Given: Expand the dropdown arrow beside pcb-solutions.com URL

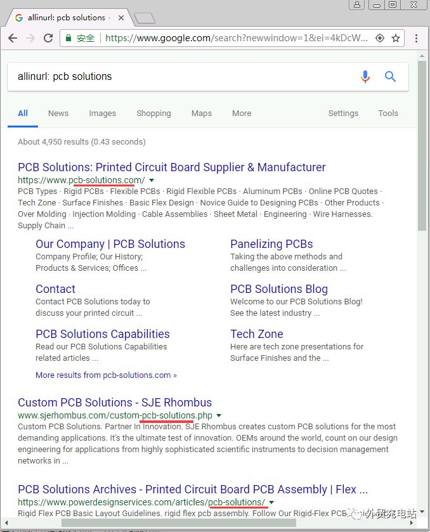Looking at the screenshot, I should point(151,180).
